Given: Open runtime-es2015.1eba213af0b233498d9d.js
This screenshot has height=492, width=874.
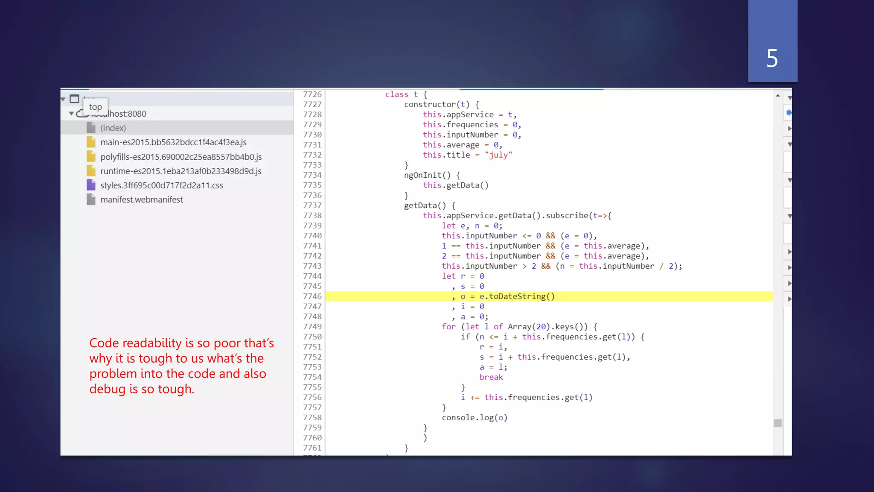Looking at the screenshot, I should coord(181,171).
